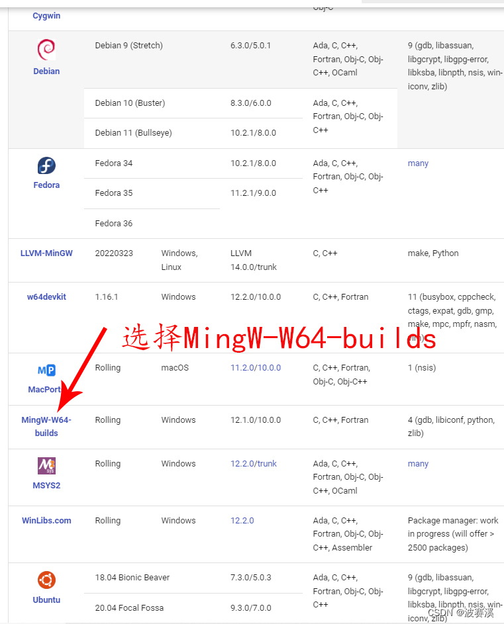Select '20220323' LLVM-MinGW version
Viewport: 504px width, 624px height.
[114, 253]
